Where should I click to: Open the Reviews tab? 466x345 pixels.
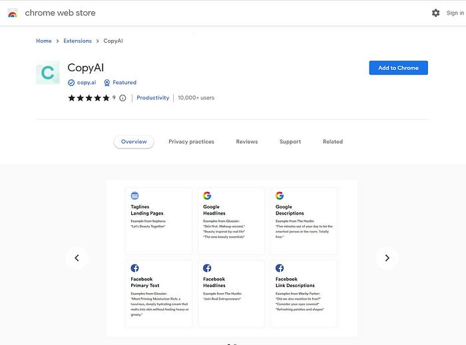click(247, 142)
